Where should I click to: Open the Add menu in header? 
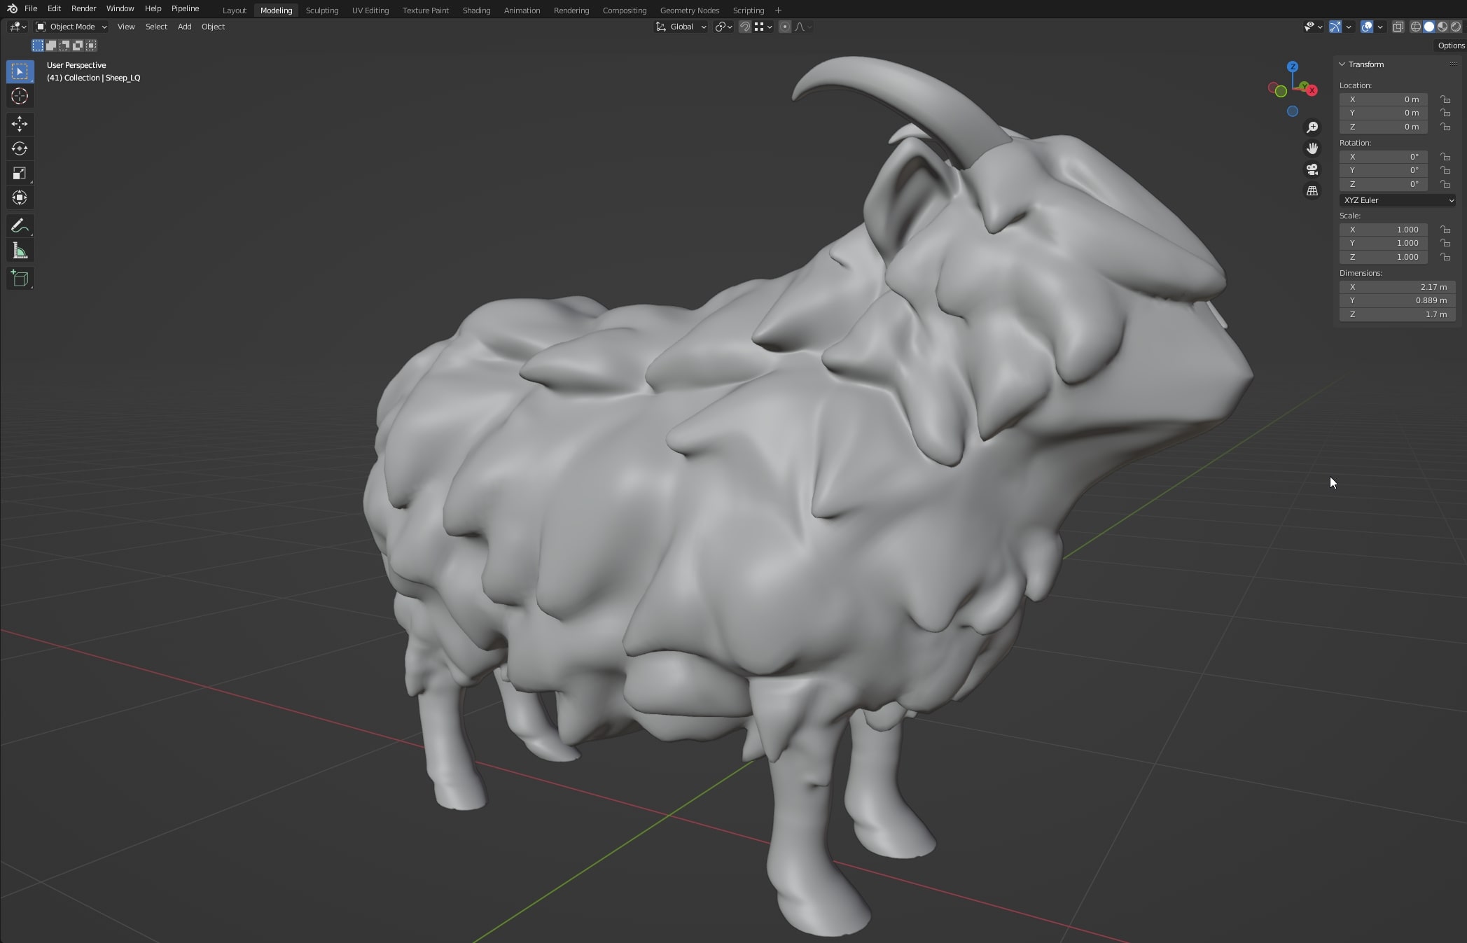click(184, 27)
